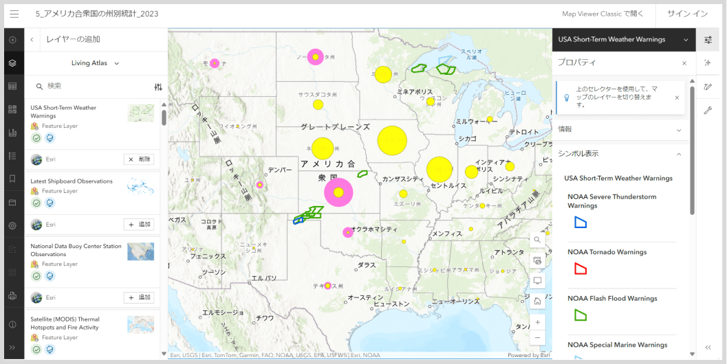Open the USA Short-Term Weather Warnings layer selector
This screenshot has height=364, width=727.
click(624, 40)
